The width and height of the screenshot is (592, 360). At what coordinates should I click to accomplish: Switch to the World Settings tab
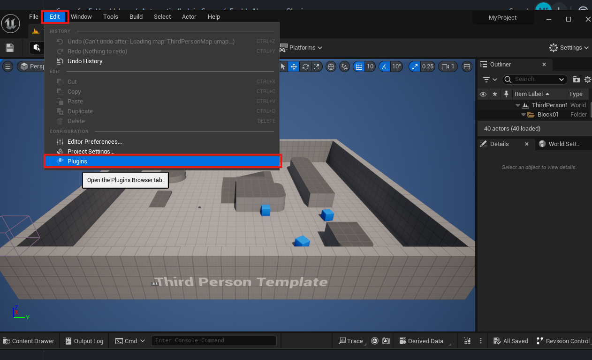[x=561, y=144]
